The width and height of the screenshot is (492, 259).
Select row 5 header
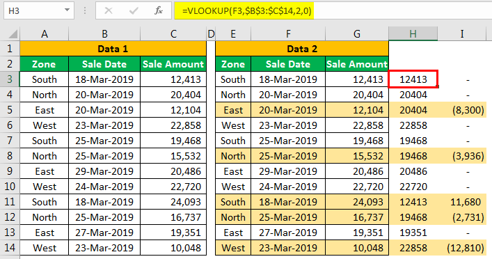10,110
